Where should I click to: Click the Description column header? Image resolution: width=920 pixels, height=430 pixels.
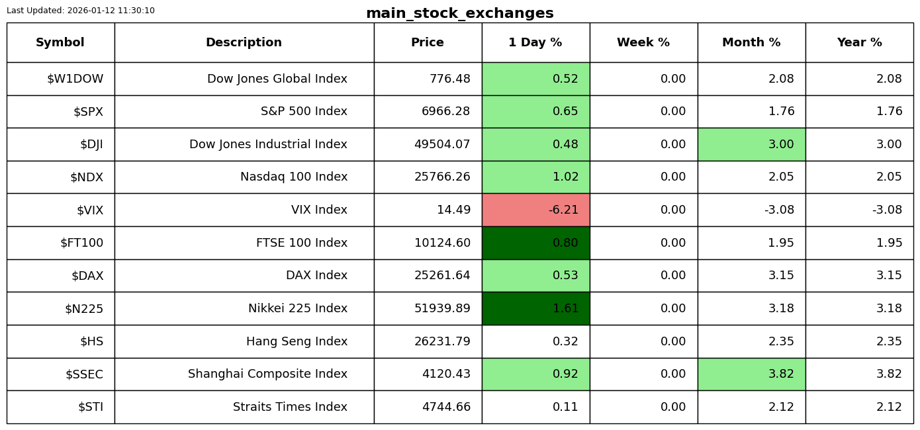(x=244, y=42)
